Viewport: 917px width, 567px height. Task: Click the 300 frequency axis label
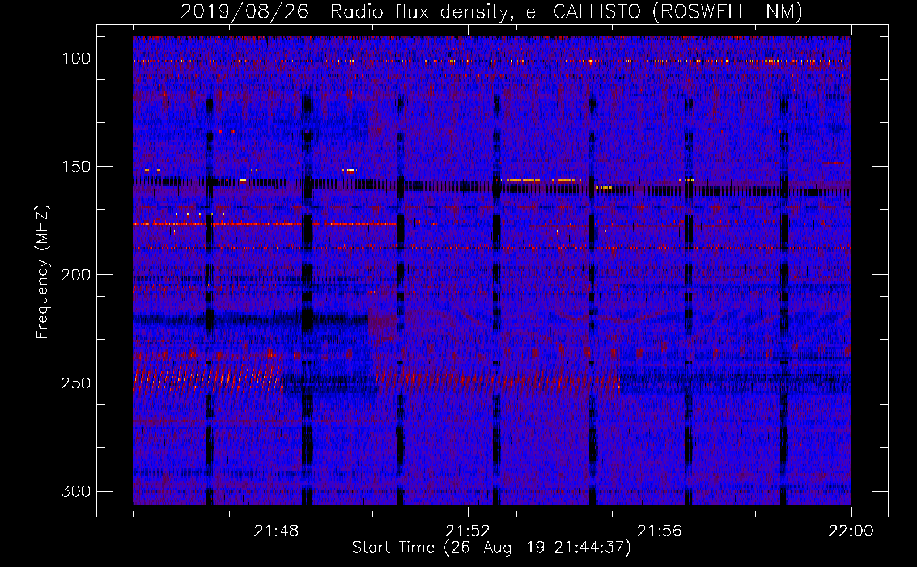pos(77,491)
